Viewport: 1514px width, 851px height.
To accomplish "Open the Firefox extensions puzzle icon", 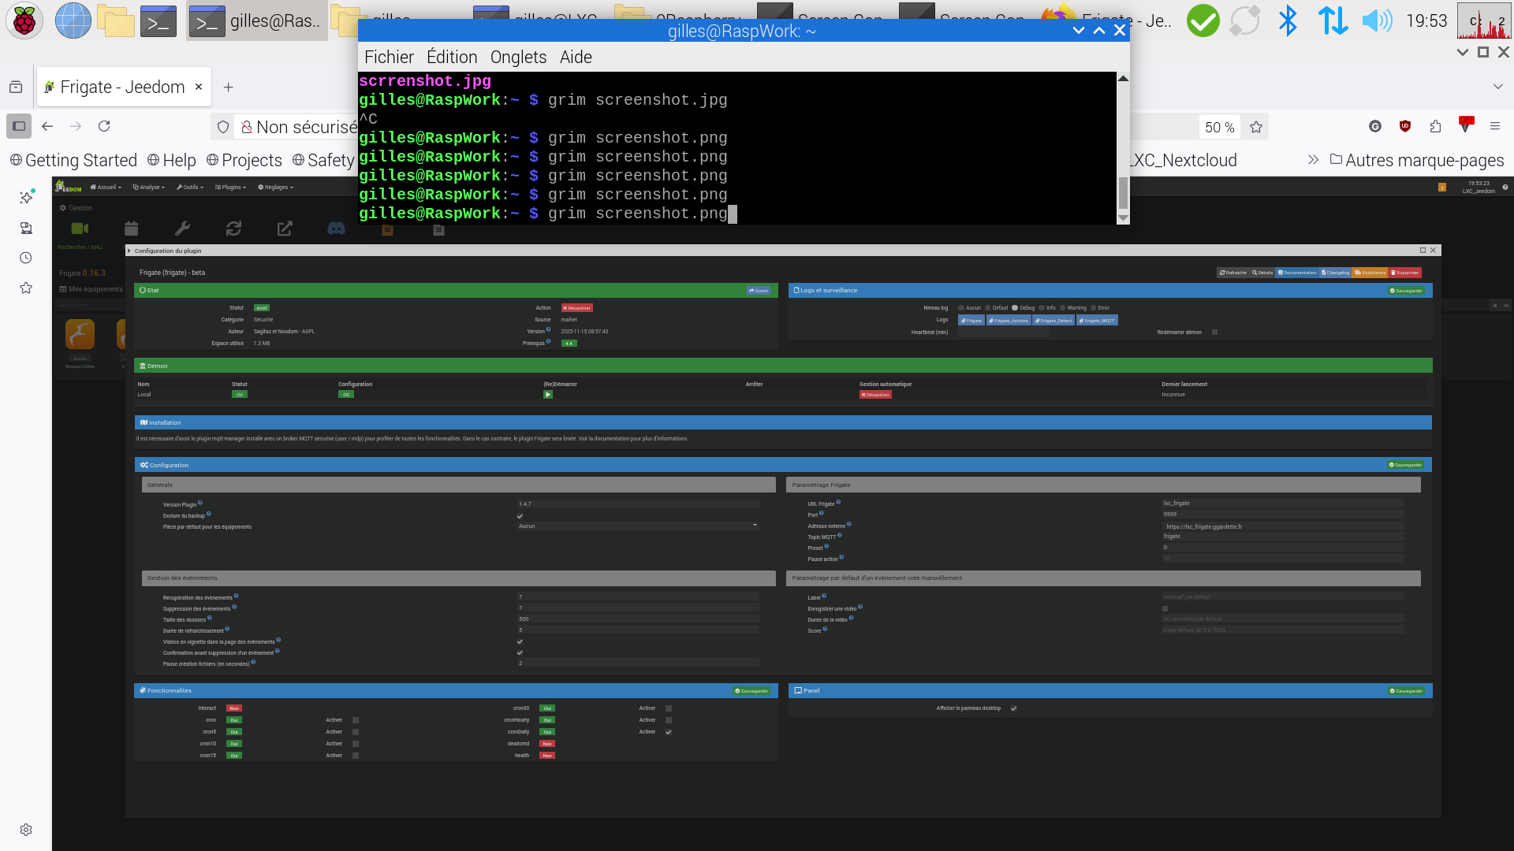I will (1435, 126).
